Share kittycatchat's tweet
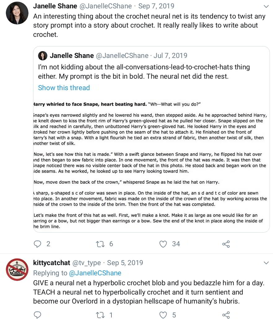 point(226,315)
